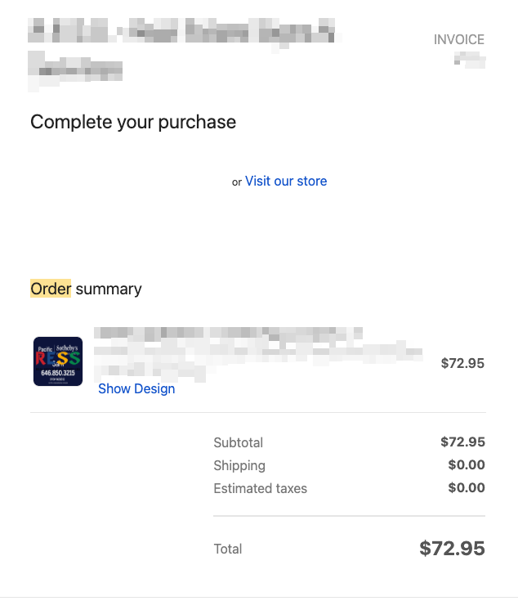Click the INVOICE label at top right
The image size is (518, 601).
click(459, 40)
